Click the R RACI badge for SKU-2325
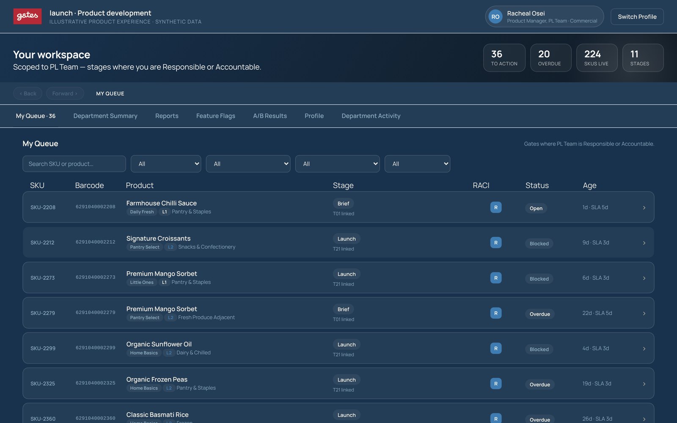This screenshot has height=423, width=677. click(x=496, y=384)
